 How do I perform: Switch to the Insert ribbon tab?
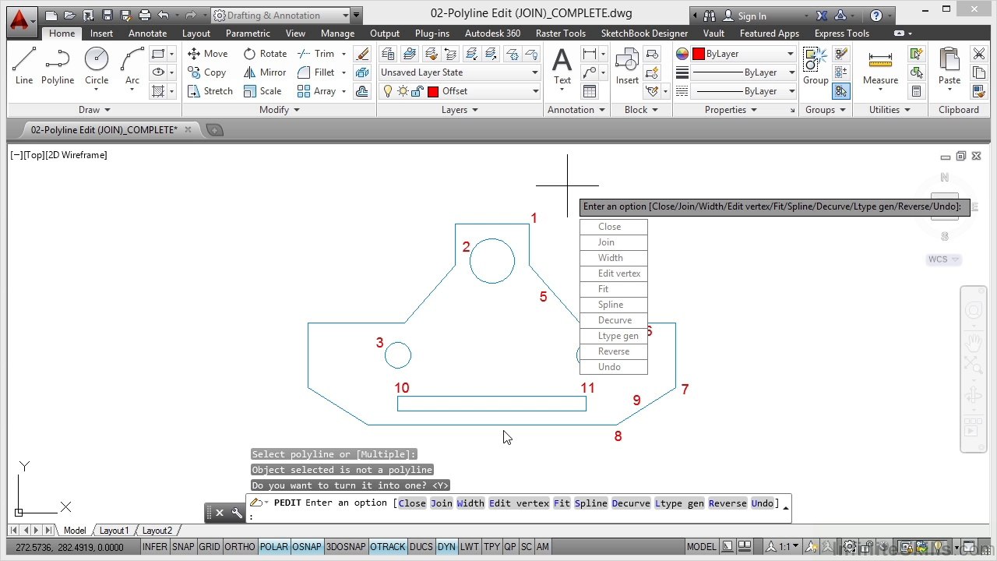point(101,34)
